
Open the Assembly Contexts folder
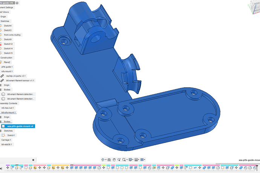tap(9, 103)
